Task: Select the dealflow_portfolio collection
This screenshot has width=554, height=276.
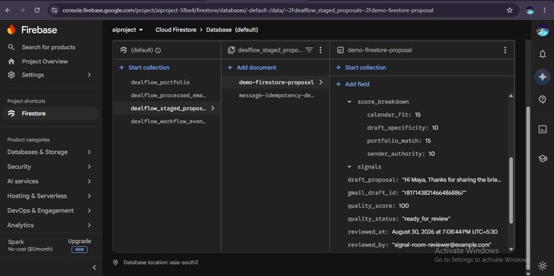Action: 160,82
